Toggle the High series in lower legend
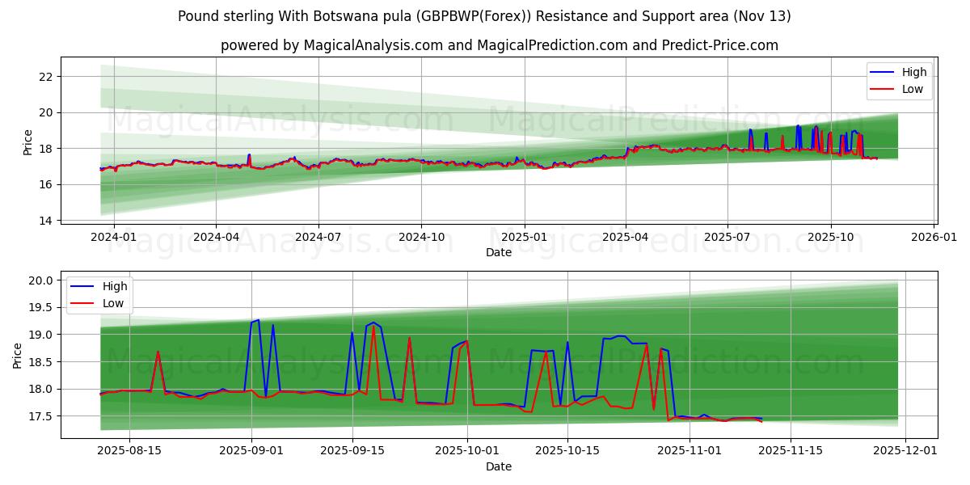 tap(113, 285)
